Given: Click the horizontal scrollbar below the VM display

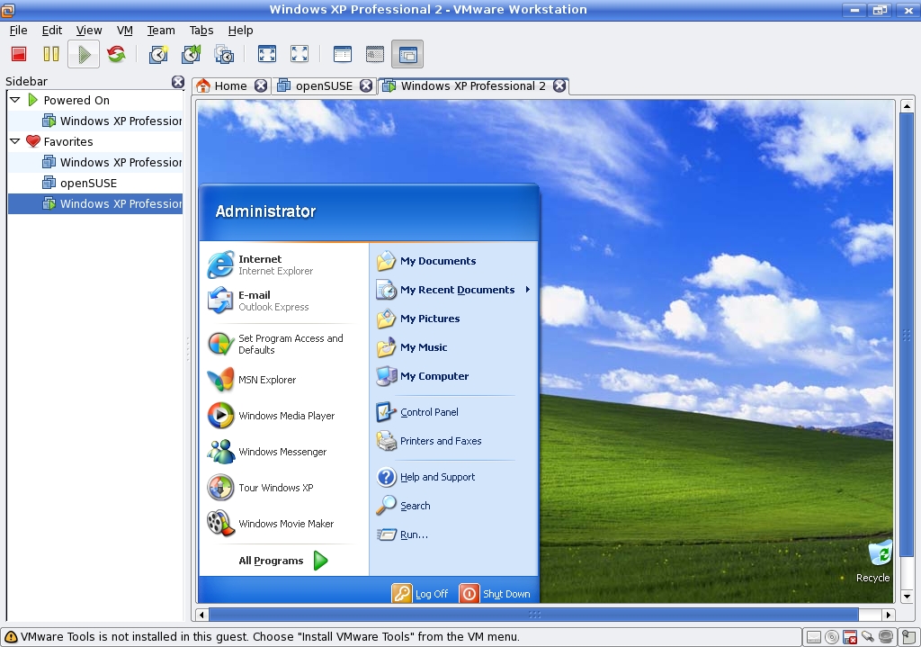Looking at the screenshot, I should click(x=534, y=615).
